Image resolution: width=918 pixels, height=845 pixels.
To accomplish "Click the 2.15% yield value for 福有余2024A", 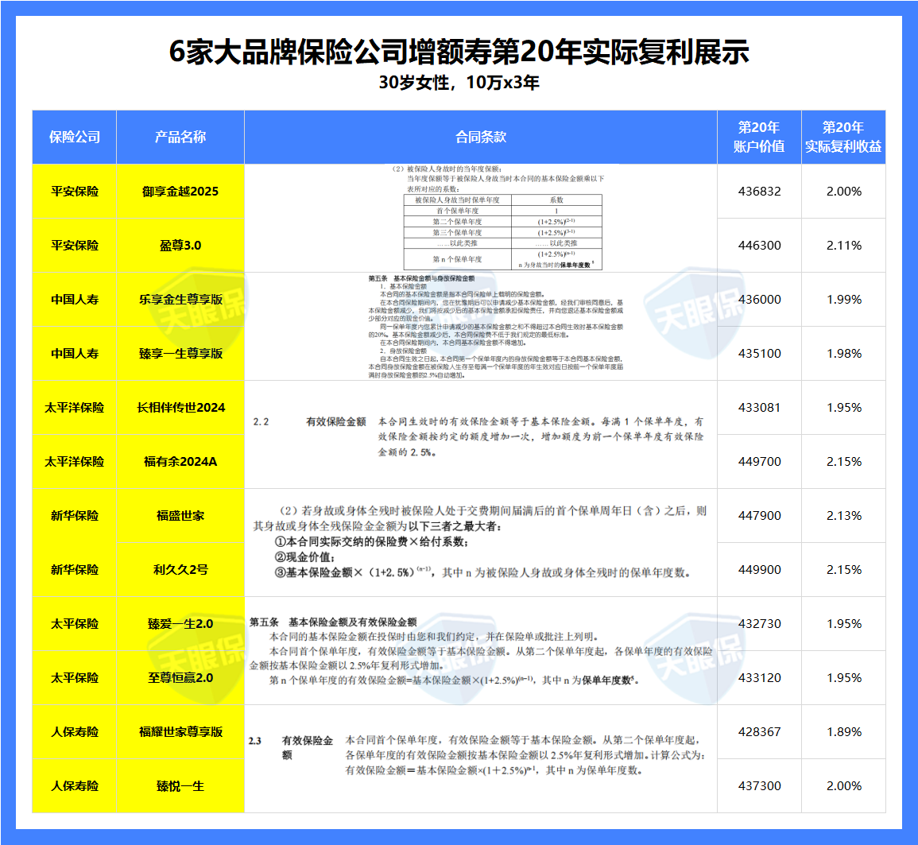I will 843,461.
